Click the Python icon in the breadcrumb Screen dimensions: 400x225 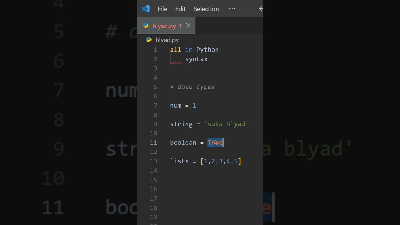click(x=149, y=40)
